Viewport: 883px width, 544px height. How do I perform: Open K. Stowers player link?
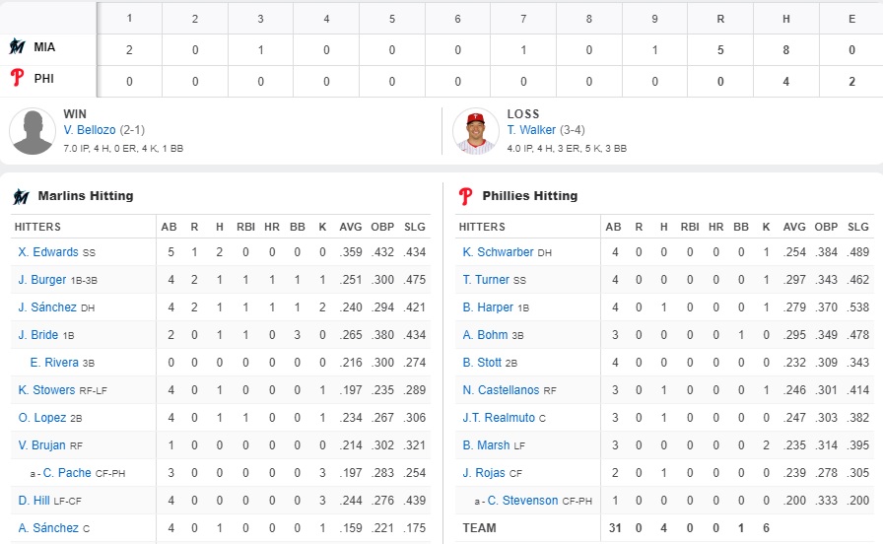(46, 390)
